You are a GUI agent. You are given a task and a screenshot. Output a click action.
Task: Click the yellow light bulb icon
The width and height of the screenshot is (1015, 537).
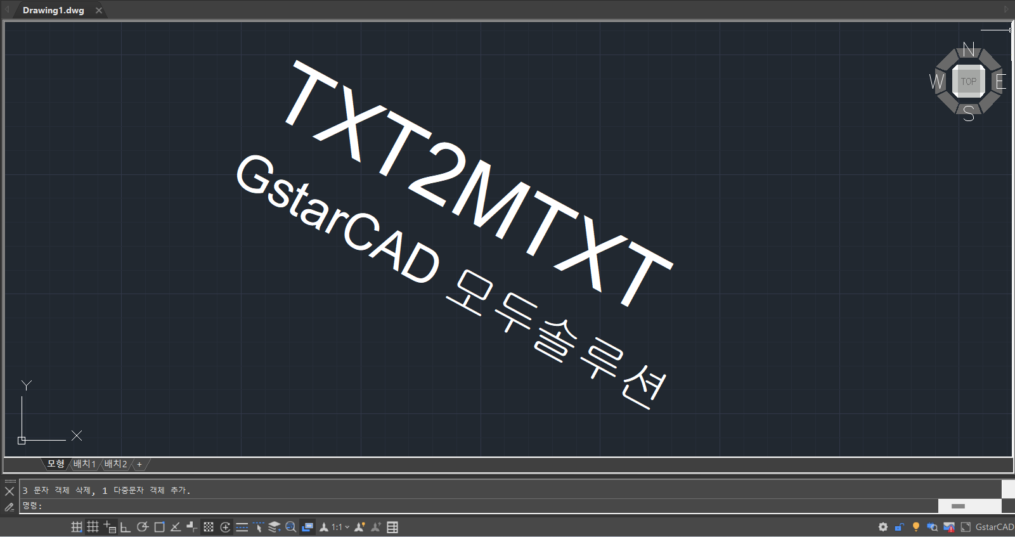[915, 527]
